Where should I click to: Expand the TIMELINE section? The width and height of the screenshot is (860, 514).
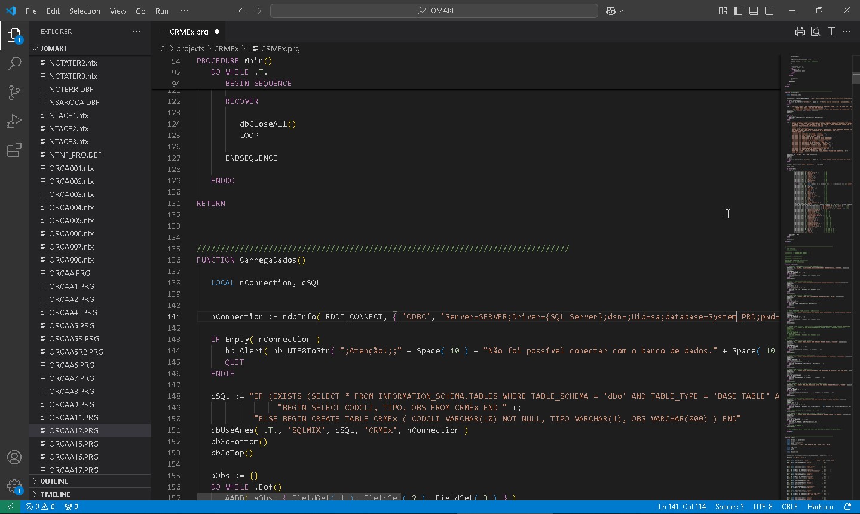pos(55,494)
